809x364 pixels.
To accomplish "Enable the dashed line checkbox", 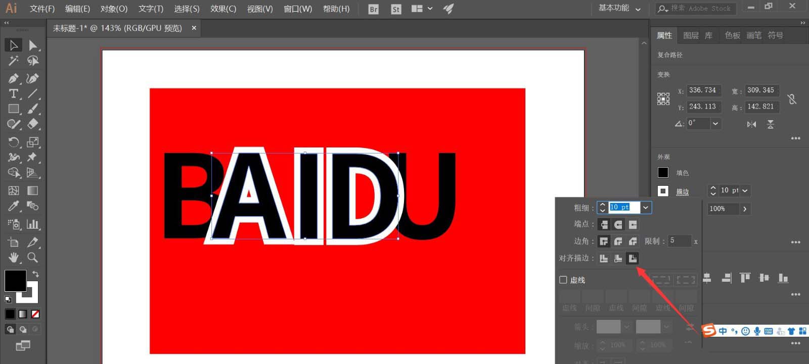I will [563, 280].
